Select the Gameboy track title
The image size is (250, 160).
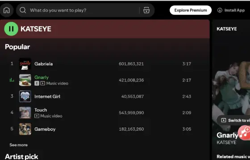click(x=45, y=129)
